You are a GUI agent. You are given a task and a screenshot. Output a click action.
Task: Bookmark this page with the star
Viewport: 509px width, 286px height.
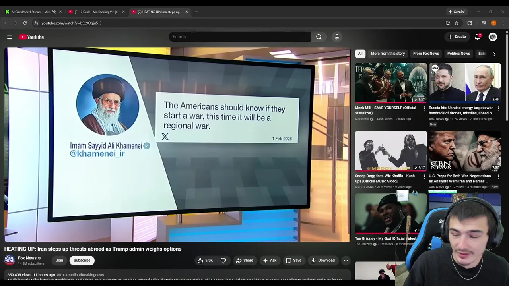pos(457,23)
